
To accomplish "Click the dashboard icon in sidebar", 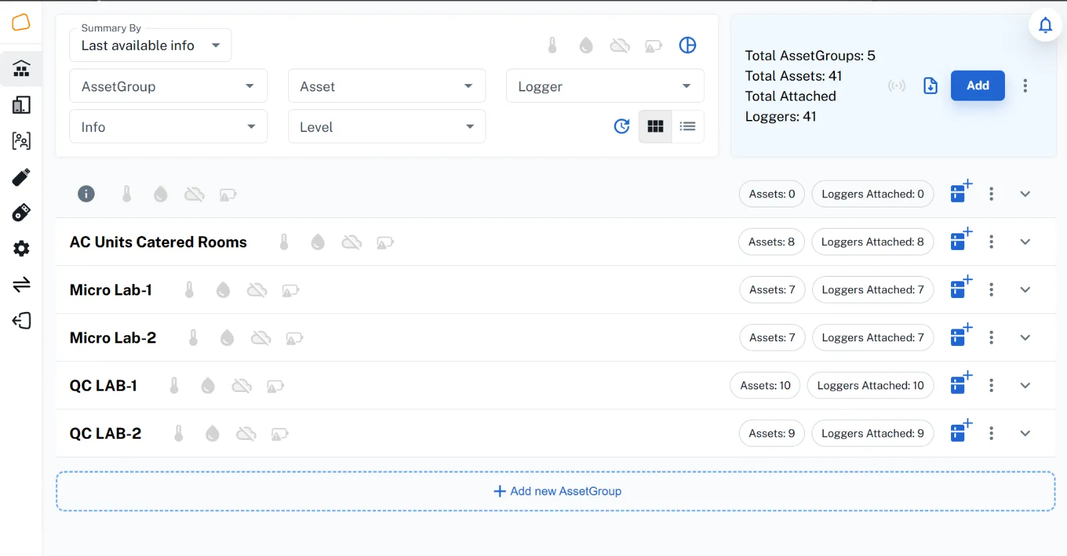I will point(21,69).
